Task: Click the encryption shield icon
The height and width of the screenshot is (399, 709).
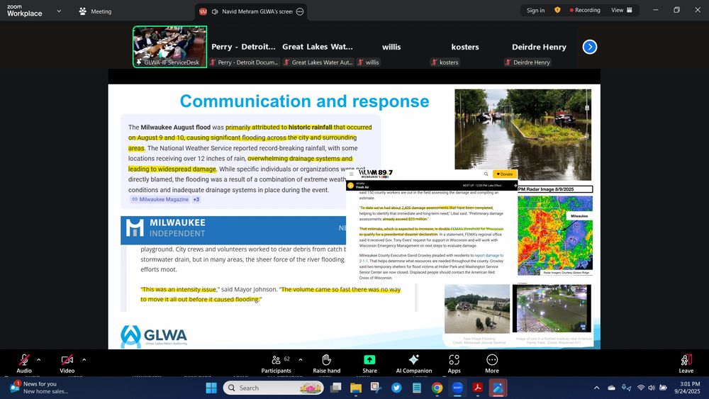Action: [x=557, y=10]
